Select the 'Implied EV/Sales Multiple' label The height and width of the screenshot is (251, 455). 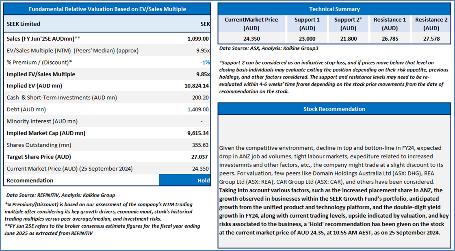[41, 74]
